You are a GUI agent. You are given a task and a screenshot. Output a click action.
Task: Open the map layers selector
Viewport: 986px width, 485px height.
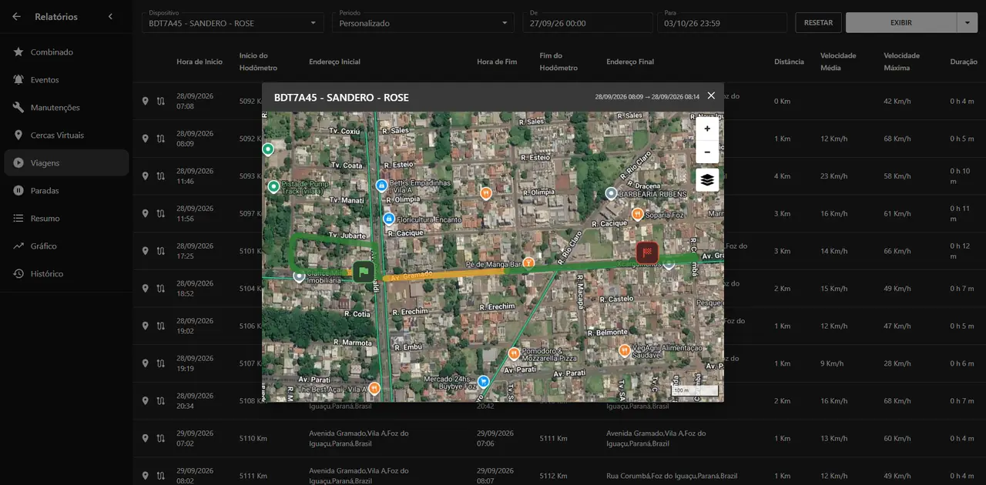click(x=707, y=180)
